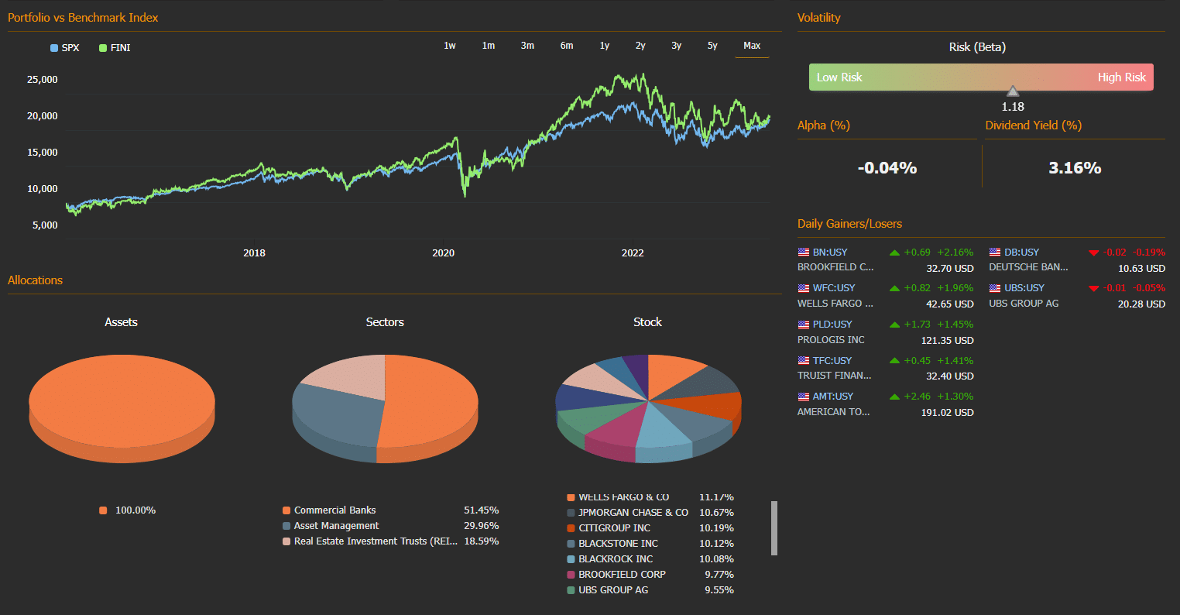Click the beta risk slider marker

[x=1013, y=91]
